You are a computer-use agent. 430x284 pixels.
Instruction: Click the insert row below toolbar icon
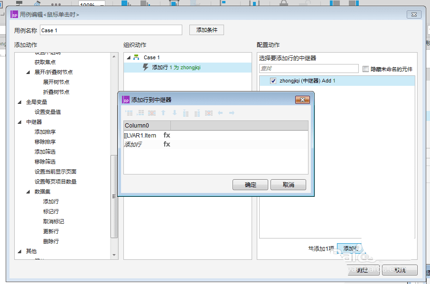click(140, 113)
